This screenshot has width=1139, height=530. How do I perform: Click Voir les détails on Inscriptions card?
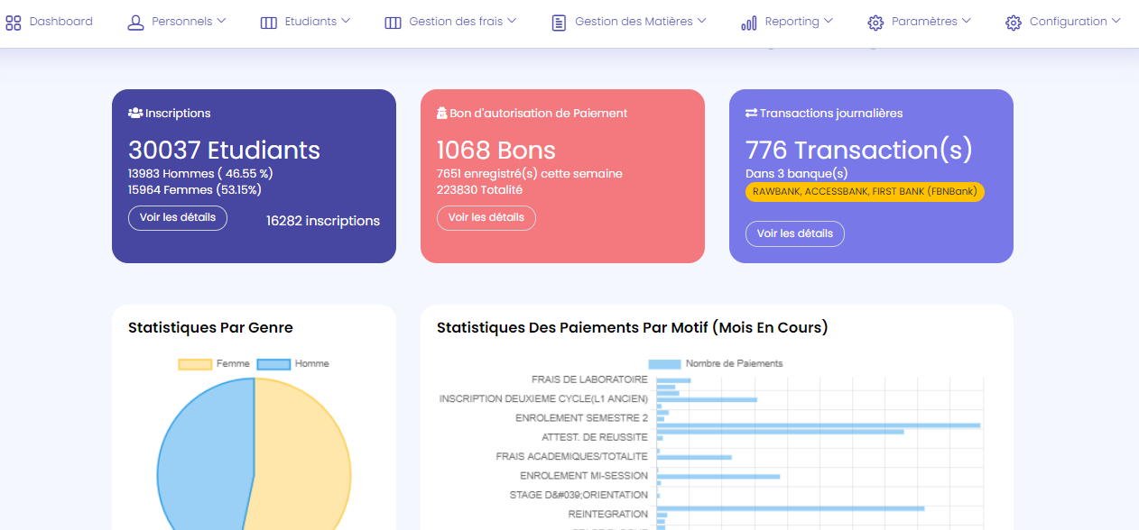178,217
